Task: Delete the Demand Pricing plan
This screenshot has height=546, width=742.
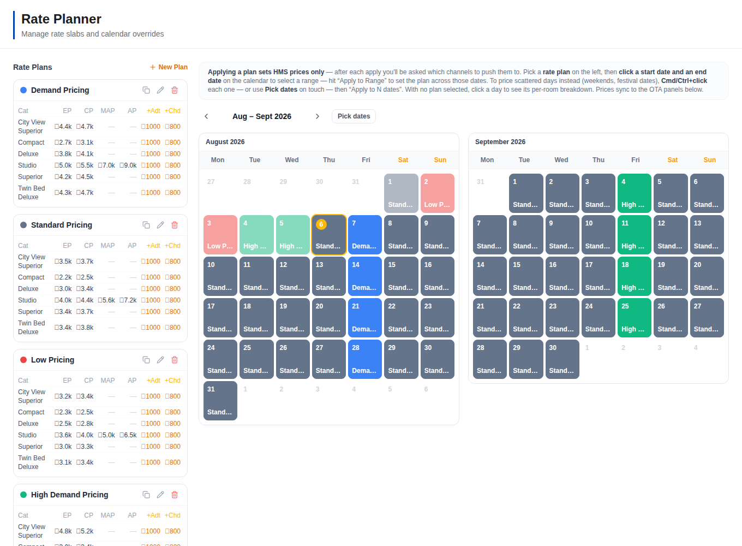Action: 175,90
